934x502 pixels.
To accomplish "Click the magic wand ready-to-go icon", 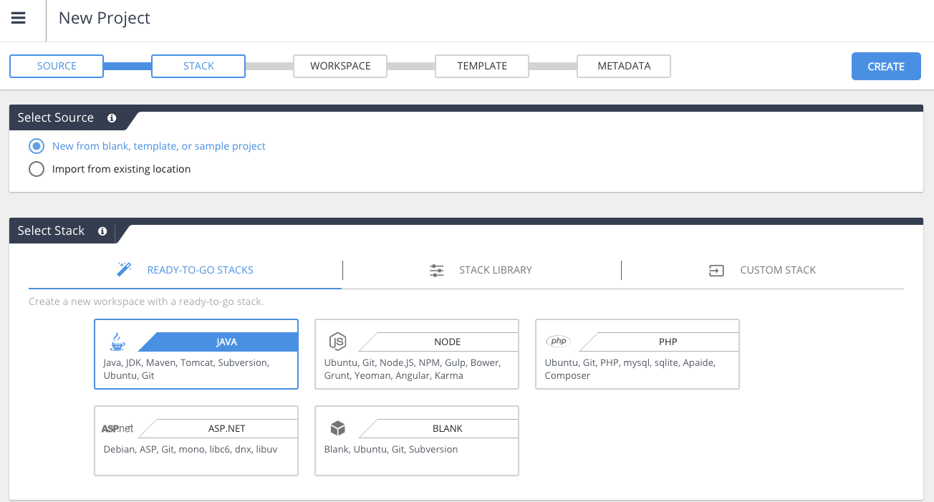I will (x=125, y=270).
